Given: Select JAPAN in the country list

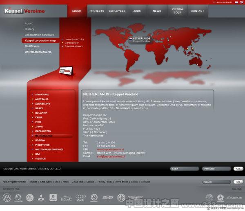Looking at the screenshot, I should (x=39, y=127).
